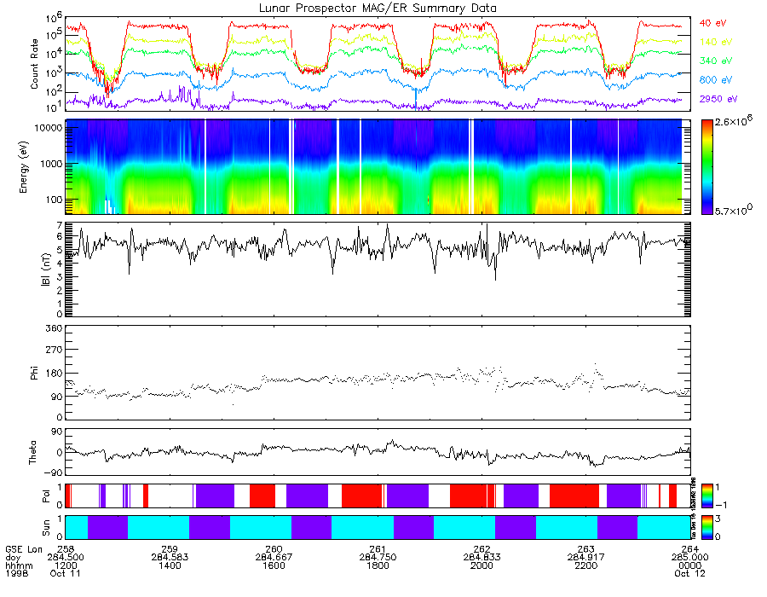The height and width of the screenshot is (597, 767).
Task: Click the '10000' energy axis tick label
Action: pyautogui.click(x=48, y=128)
